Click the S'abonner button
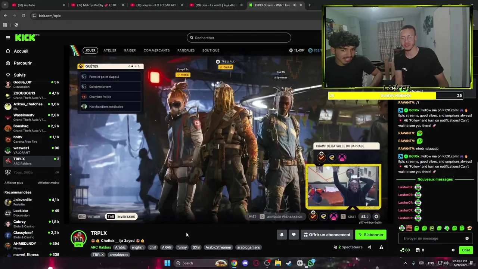Viewport: 478px width, 269px height. [x=371, y=235]
